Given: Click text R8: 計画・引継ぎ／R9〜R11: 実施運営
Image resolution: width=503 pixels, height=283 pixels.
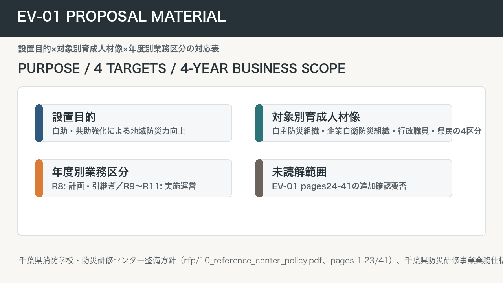Looking at the screenshot, I should pyautogui.click(x=124, y=186).
